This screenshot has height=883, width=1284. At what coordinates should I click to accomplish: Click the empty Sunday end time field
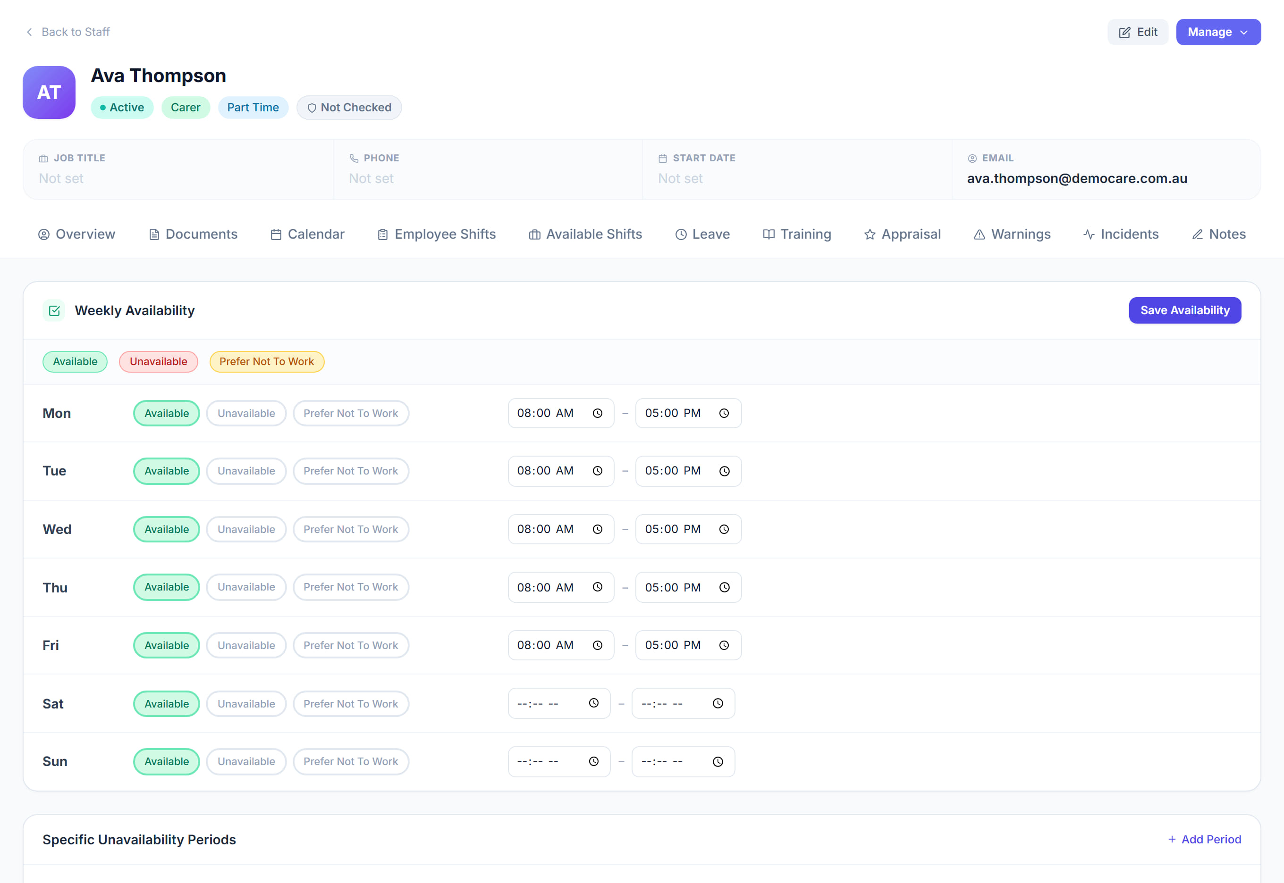[x=683, y=762]
